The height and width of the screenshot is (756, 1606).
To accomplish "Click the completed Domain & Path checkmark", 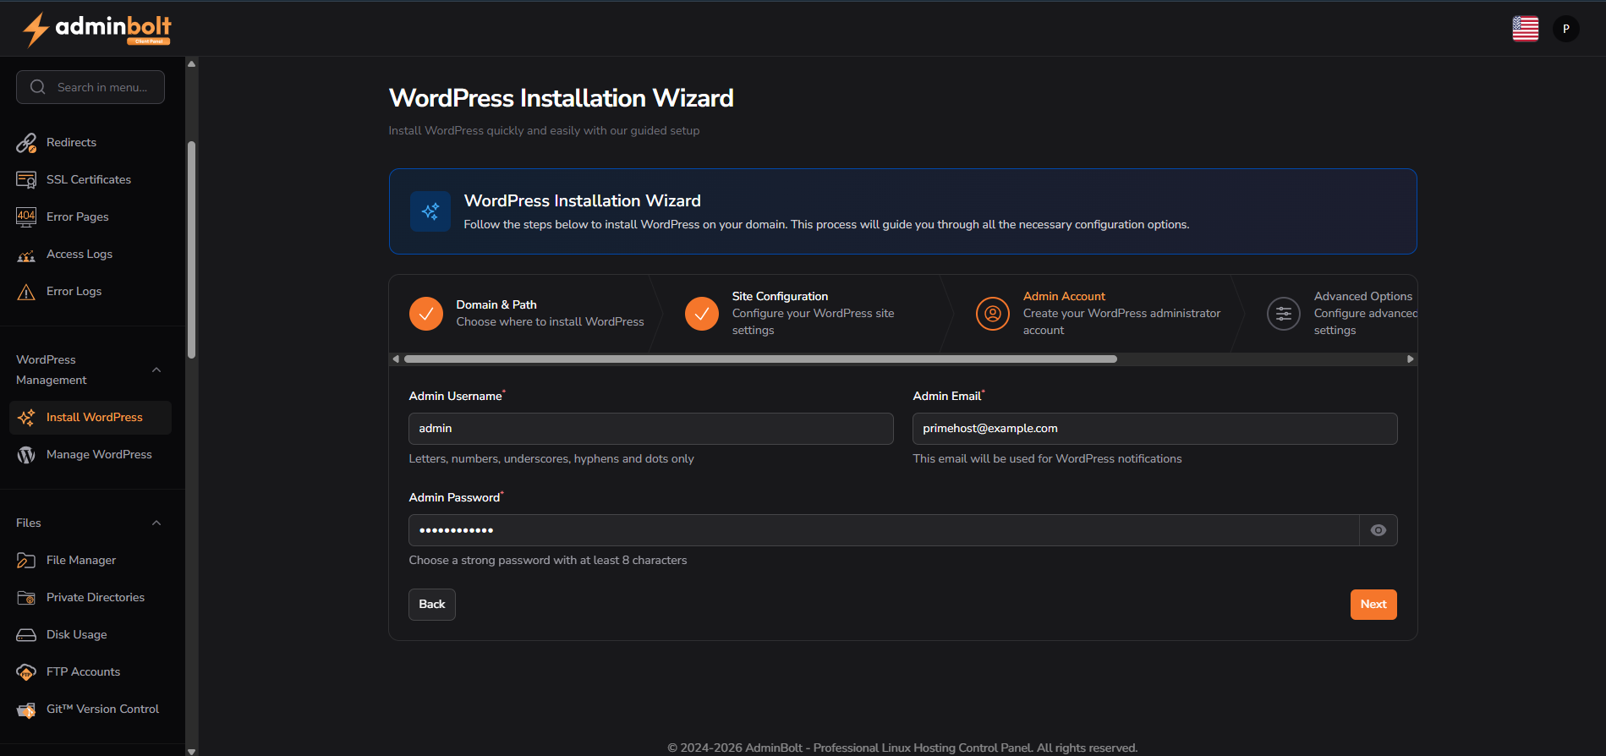I will tap(426, 314).
